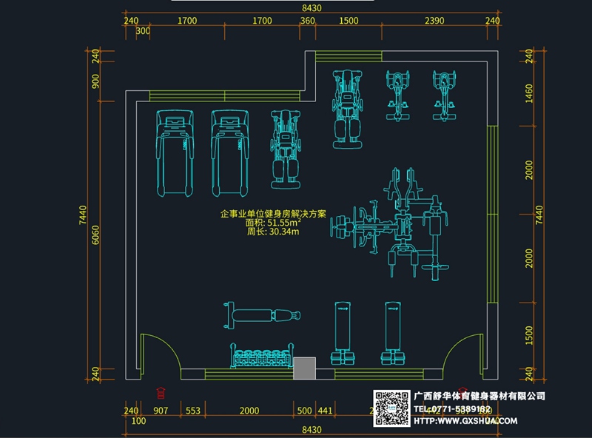This screenshot has height=438, width=592.
Task: Select the horizontal adjustable bench symbol
Action: click(x=264, y=315)
